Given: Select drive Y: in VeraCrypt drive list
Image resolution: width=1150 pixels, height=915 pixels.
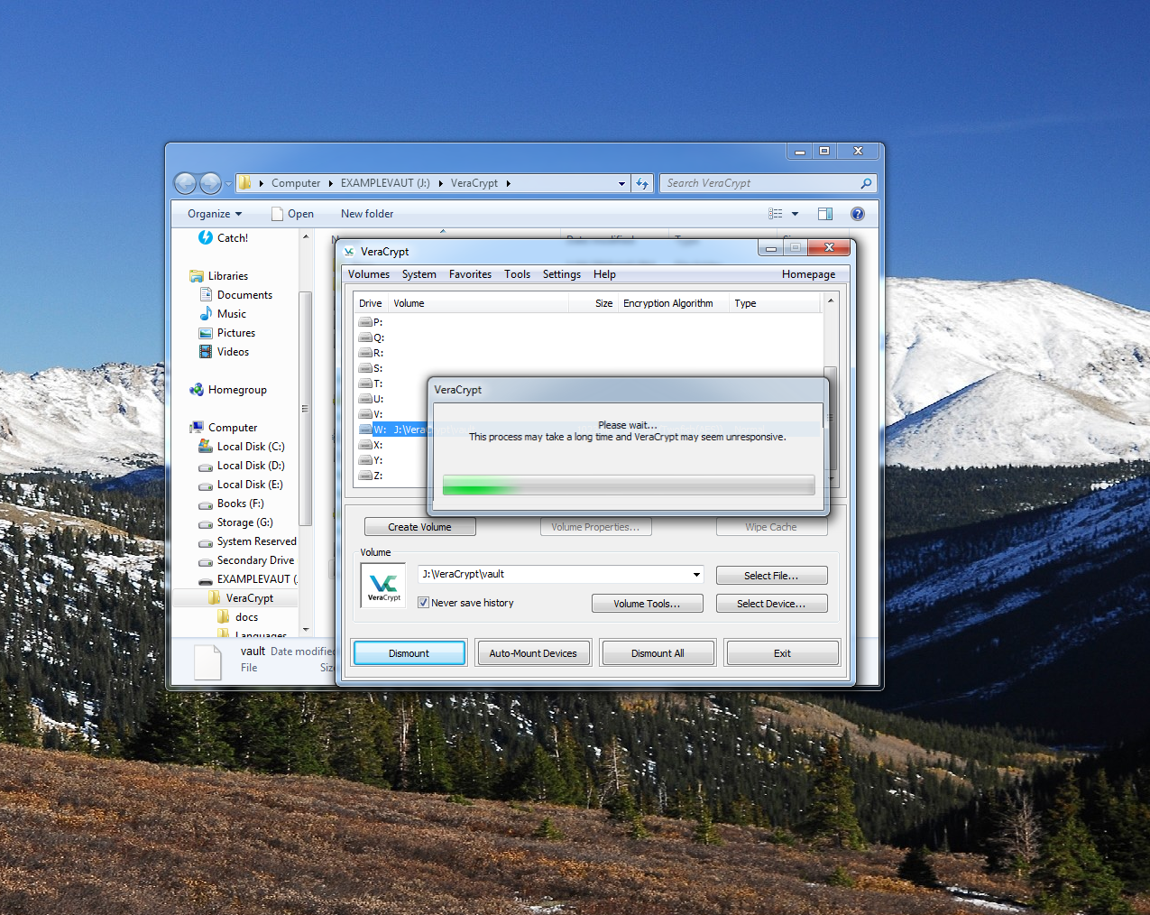Looking at the screenshot, I should (371, 460).
